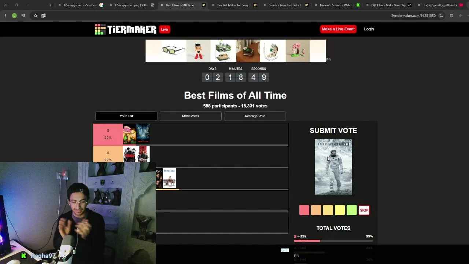
Task: Click the TierMaker logo
Action: (x=125, y=29)
